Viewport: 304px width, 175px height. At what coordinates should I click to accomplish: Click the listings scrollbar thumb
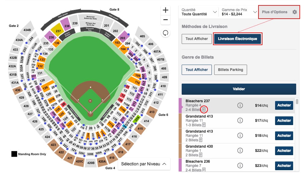pos(297,102)
